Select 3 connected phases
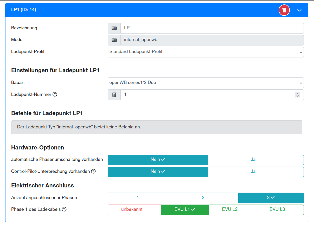Image resolution: width=314 pixels, height=229 pixels. [x=271, y=198]
